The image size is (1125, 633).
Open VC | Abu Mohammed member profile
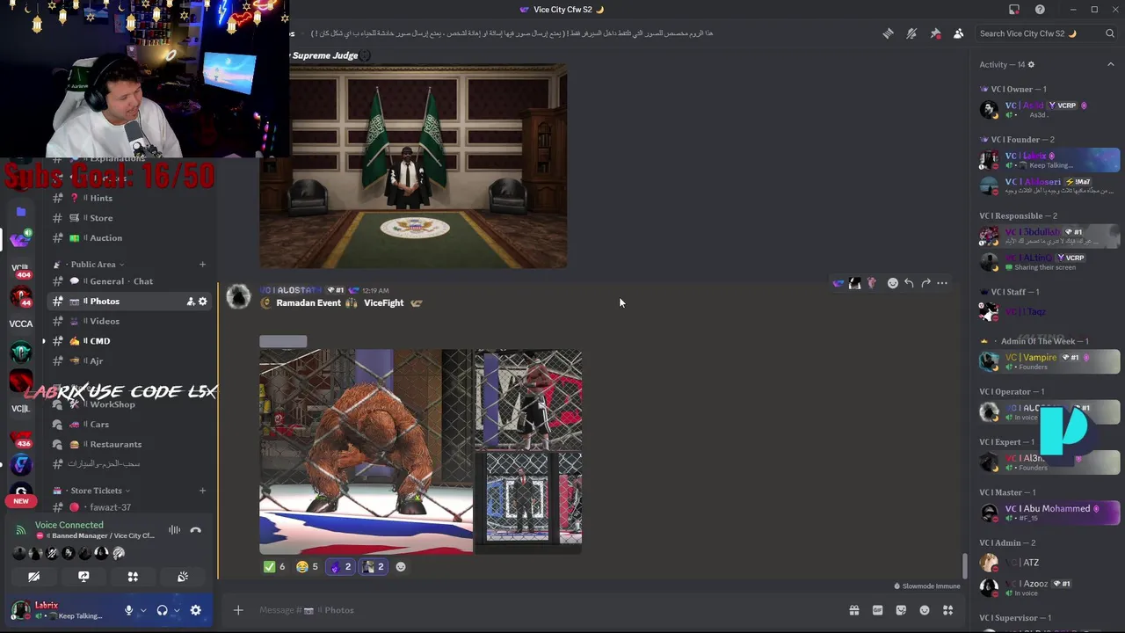click(1049, 513)
